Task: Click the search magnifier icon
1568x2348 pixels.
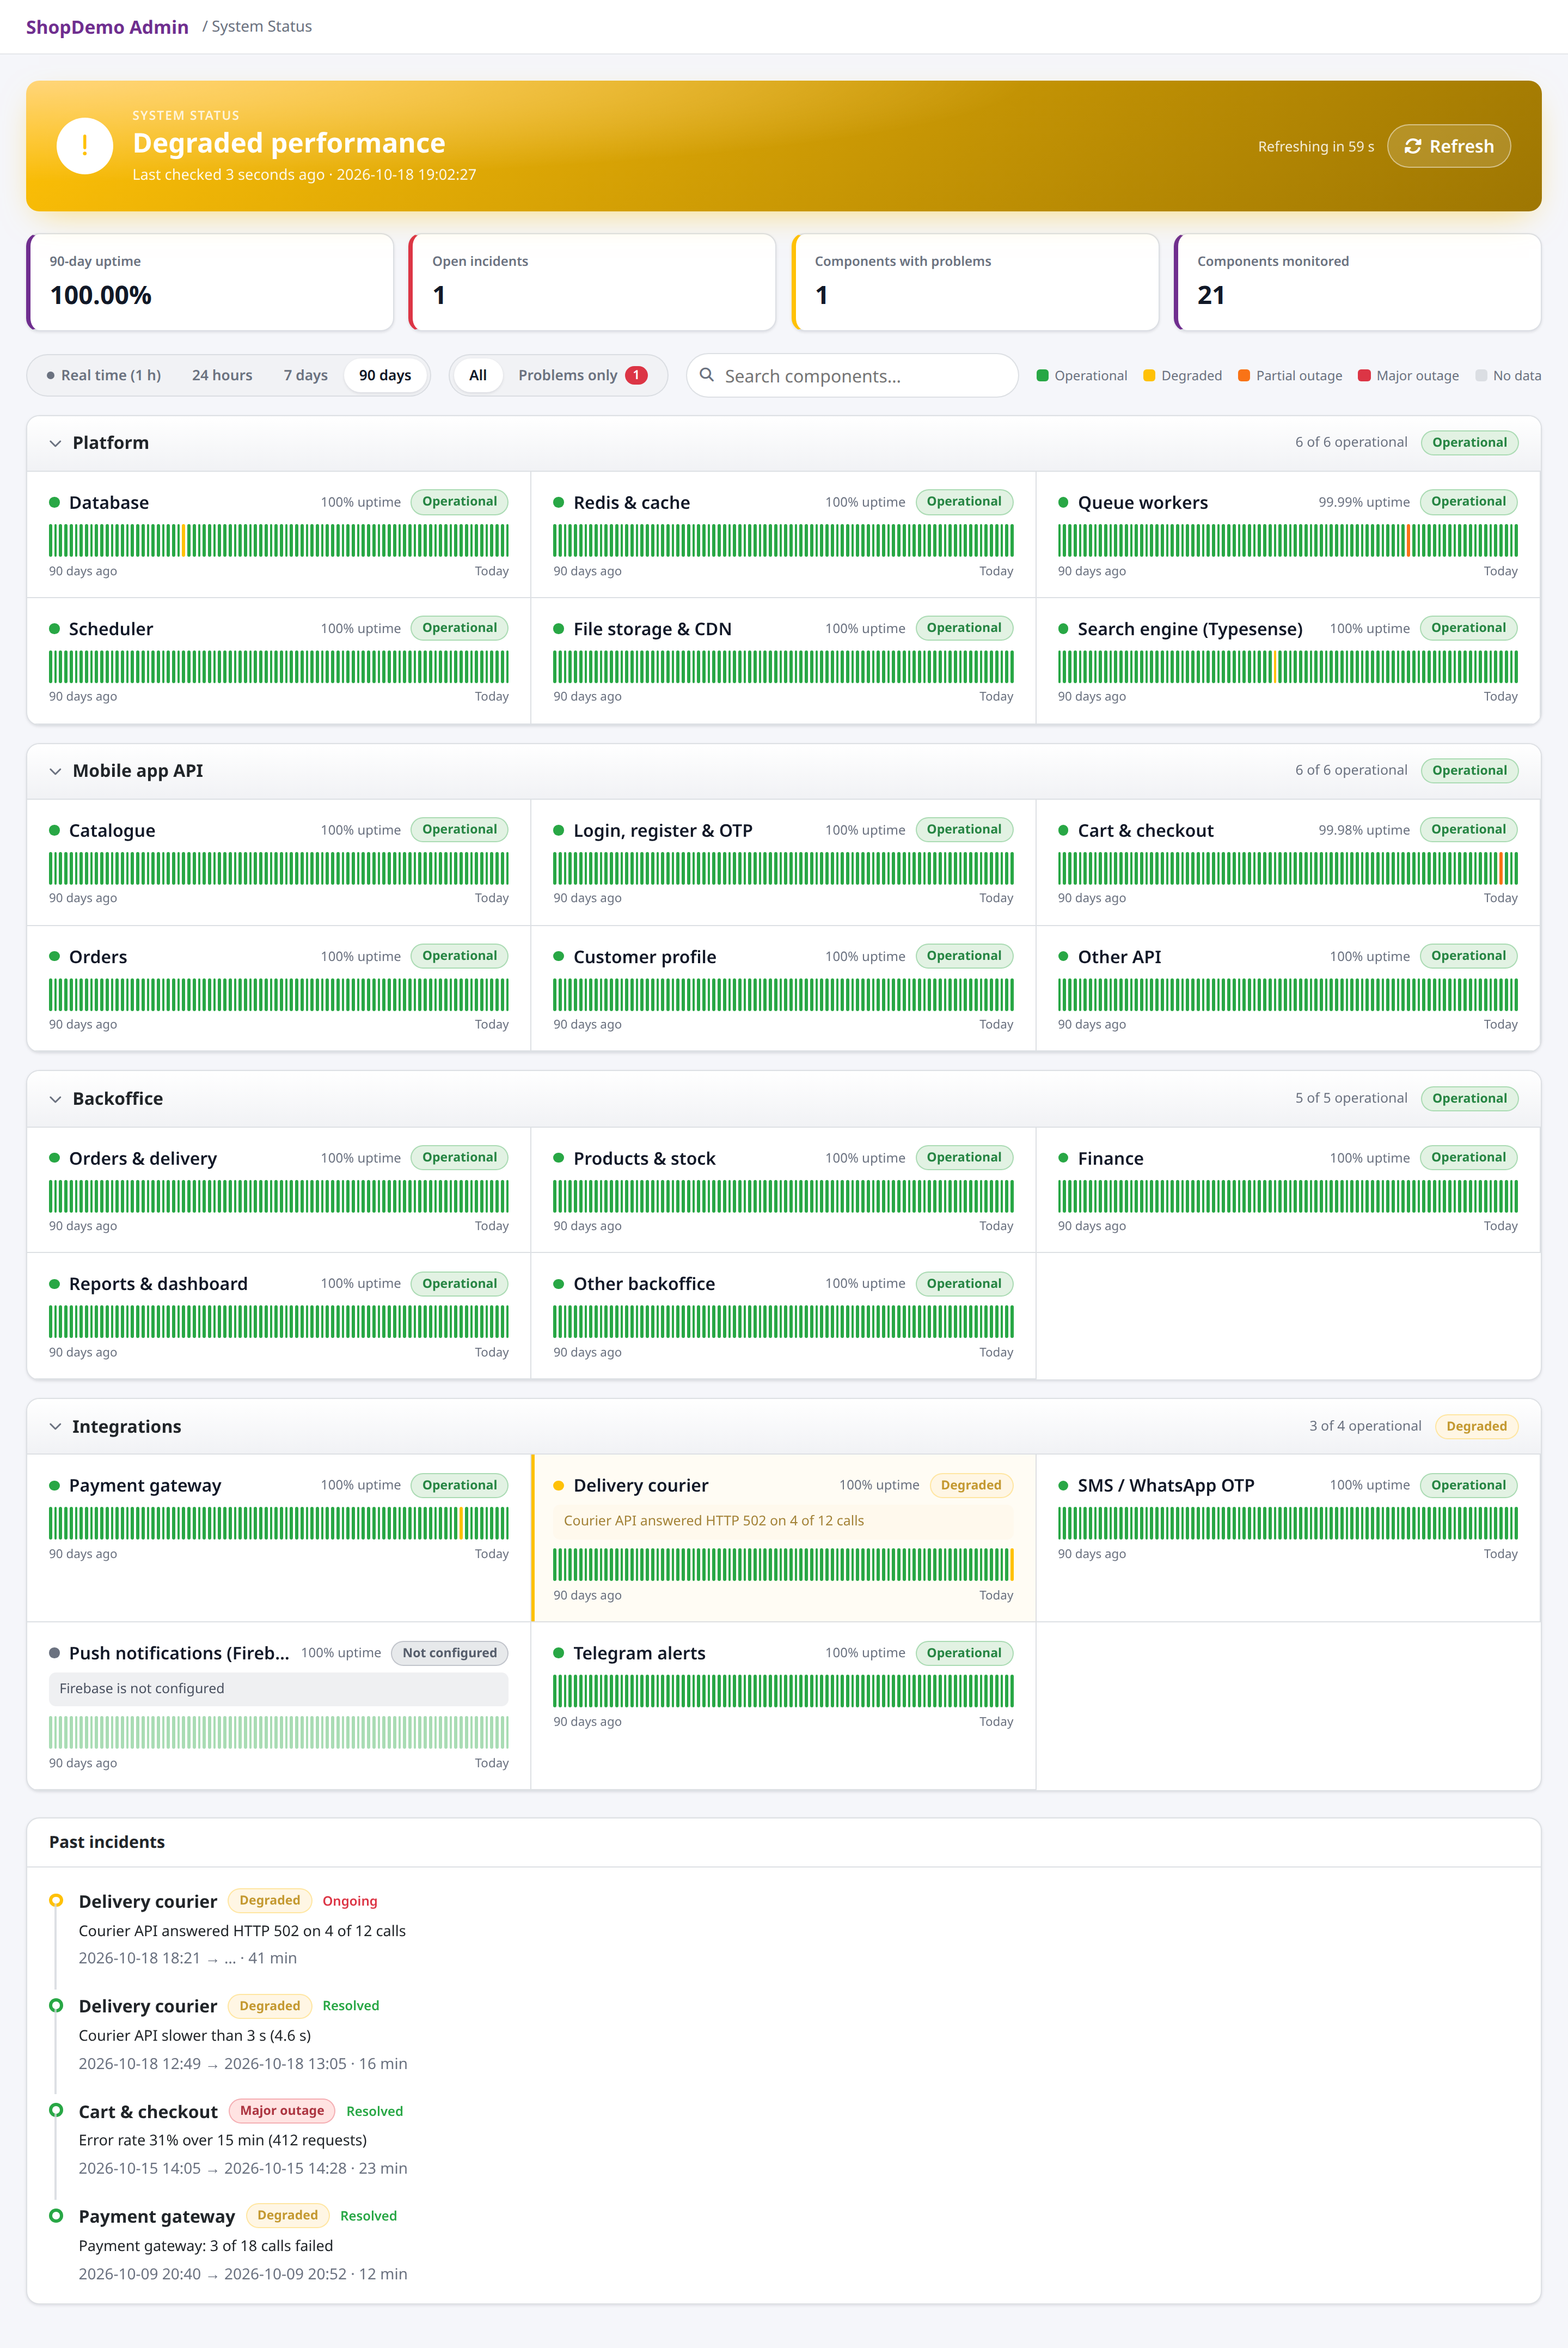Action: pyautogui.click(x=707, y=375)
